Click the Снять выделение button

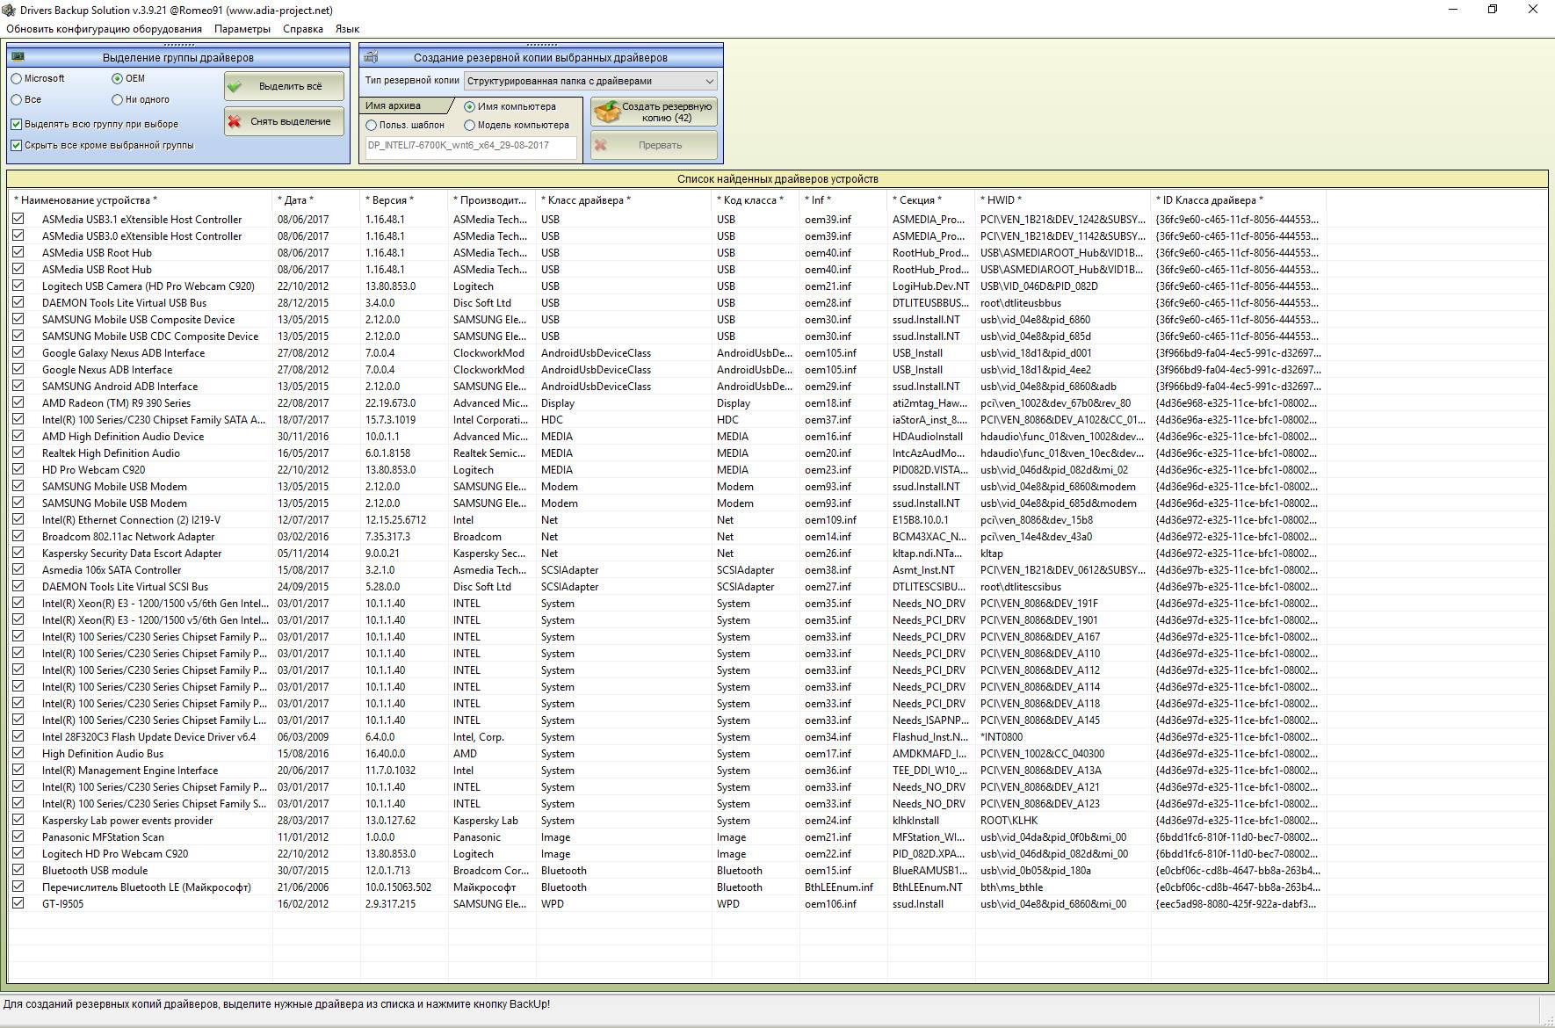pos(284,121)
